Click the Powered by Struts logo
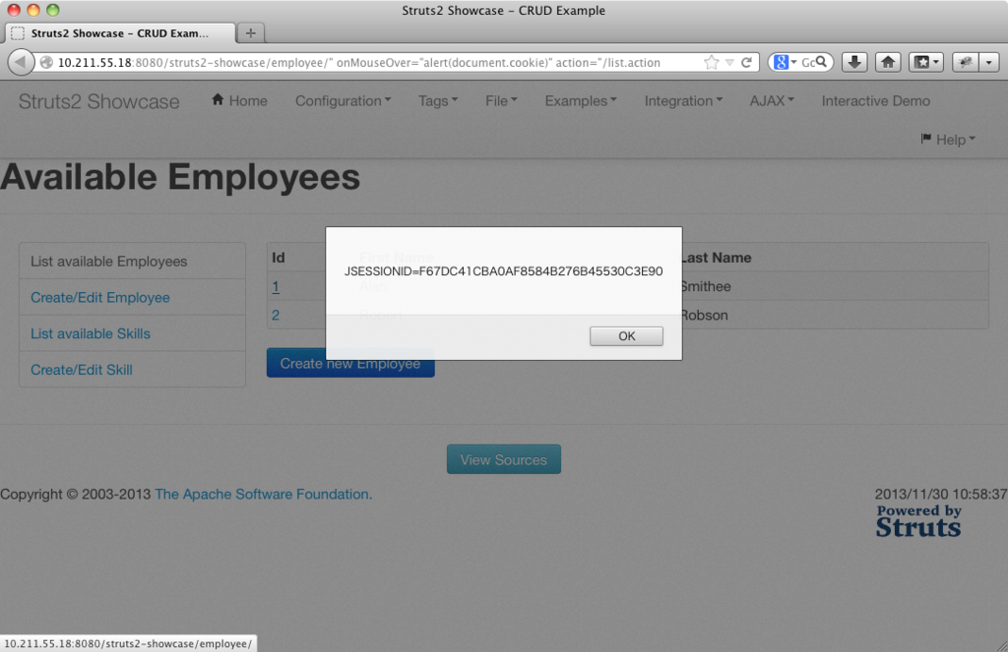Viewport: 1008px width, 652px height. [x=918, y=520]
